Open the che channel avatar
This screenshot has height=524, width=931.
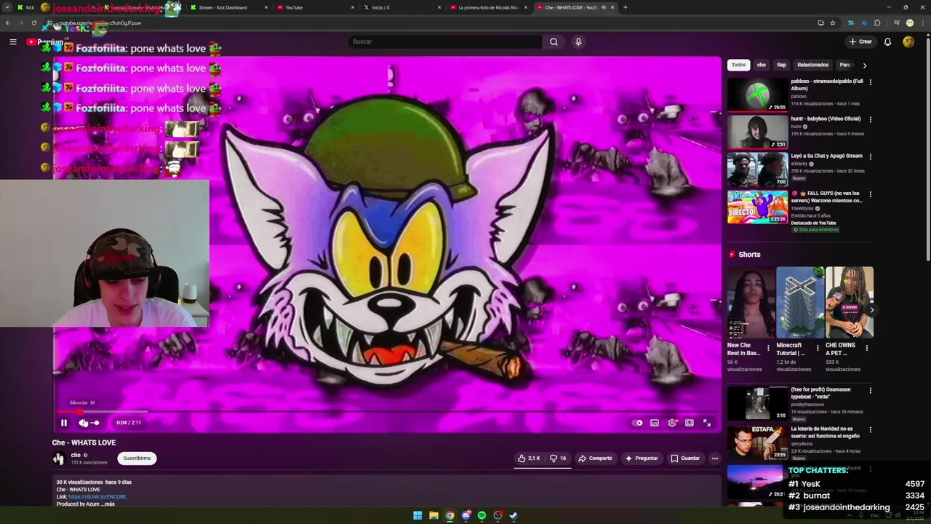tap(59, 458)
